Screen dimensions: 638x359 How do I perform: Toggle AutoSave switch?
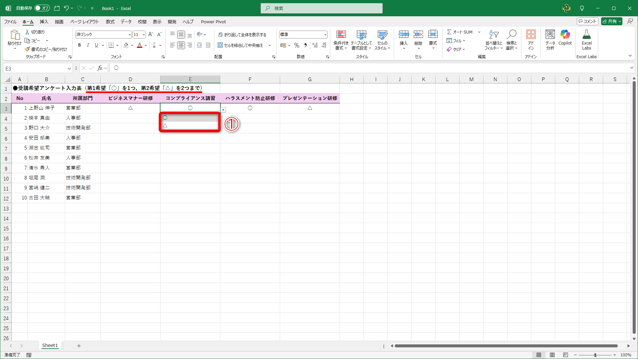(x=42, y=8)
